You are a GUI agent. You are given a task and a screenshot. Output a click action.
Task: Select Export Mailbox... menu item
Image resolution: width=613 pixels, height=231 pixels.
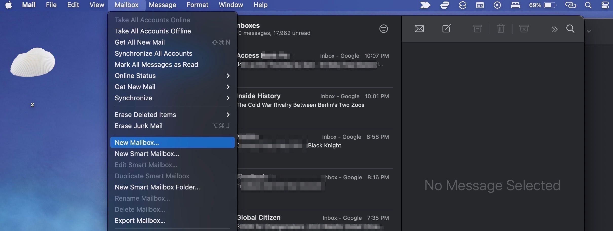(x=172, y=221)
